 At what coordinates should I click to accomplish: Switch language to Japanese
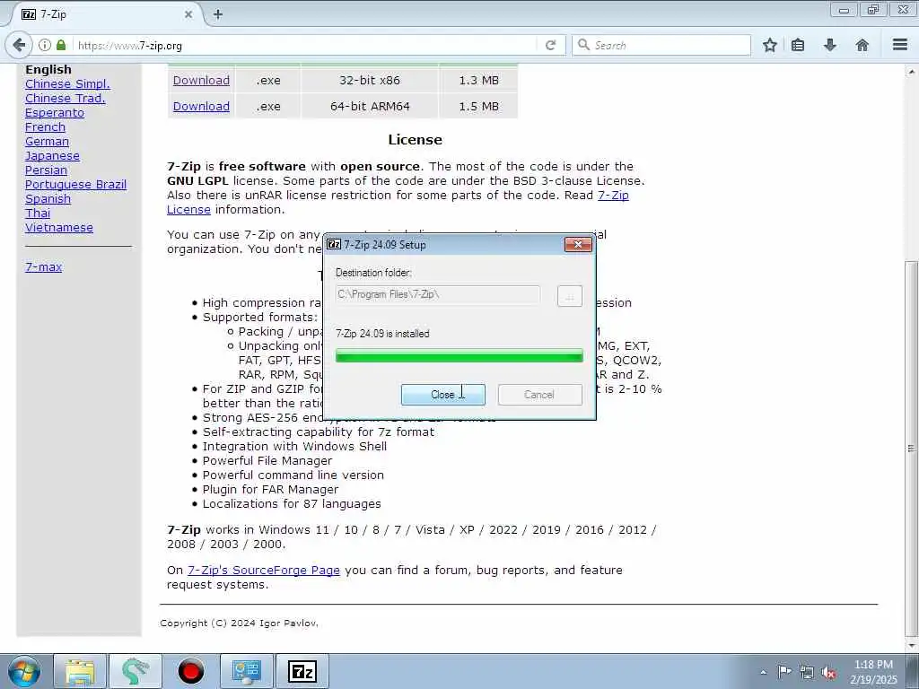click(52, 156)
